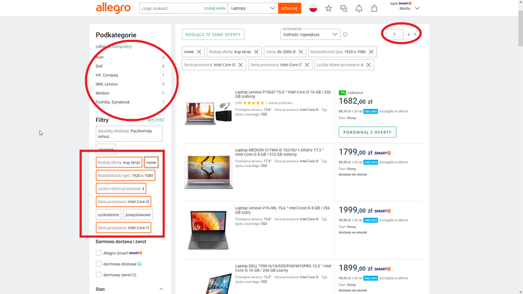The image size is (523, 294).
Task: Toggle sidebar 'Rozdzielczość (px): 1920 x 1080' tag
Action: (126, 175)
